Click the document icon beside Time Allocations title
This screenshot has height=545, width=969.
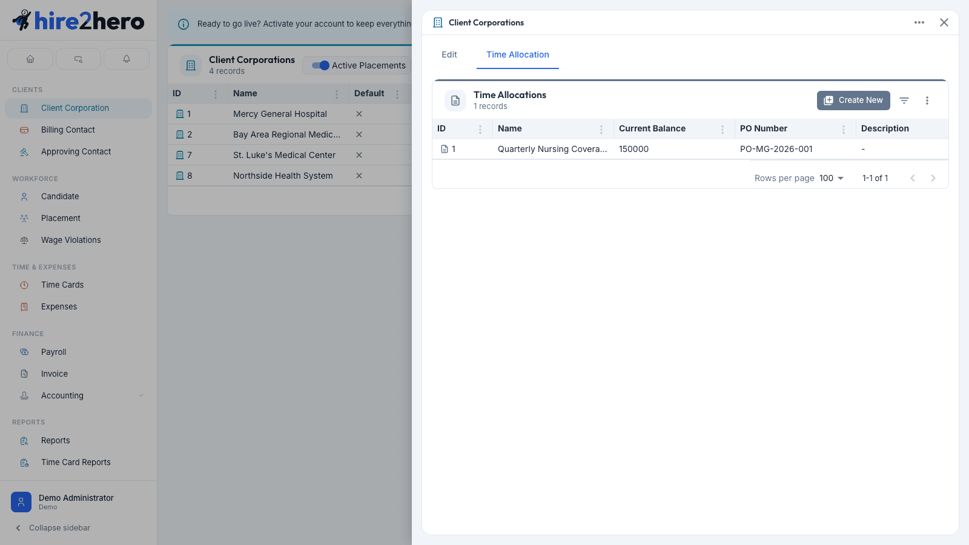point(455,101)
